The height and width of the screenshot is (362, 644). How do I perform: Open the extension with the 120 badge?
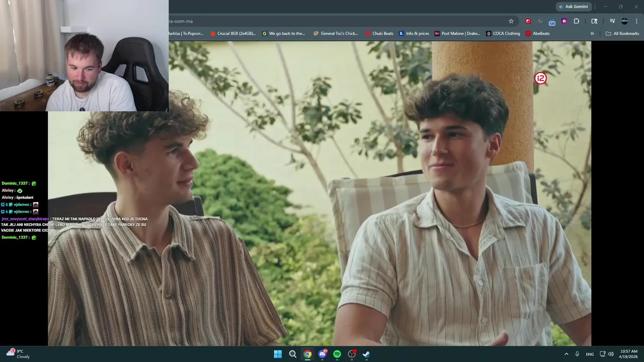coord(552,22)
